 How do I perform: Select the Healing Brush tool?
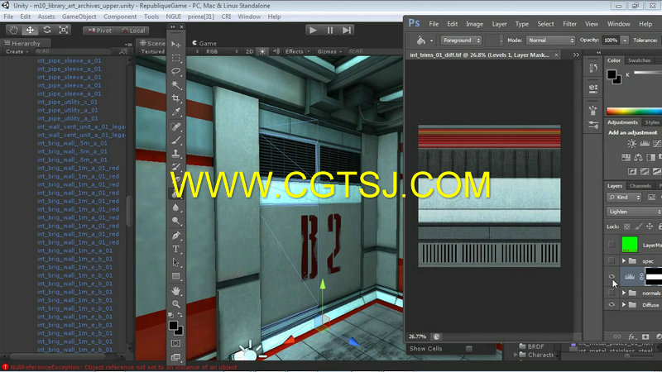coord(176,126)
